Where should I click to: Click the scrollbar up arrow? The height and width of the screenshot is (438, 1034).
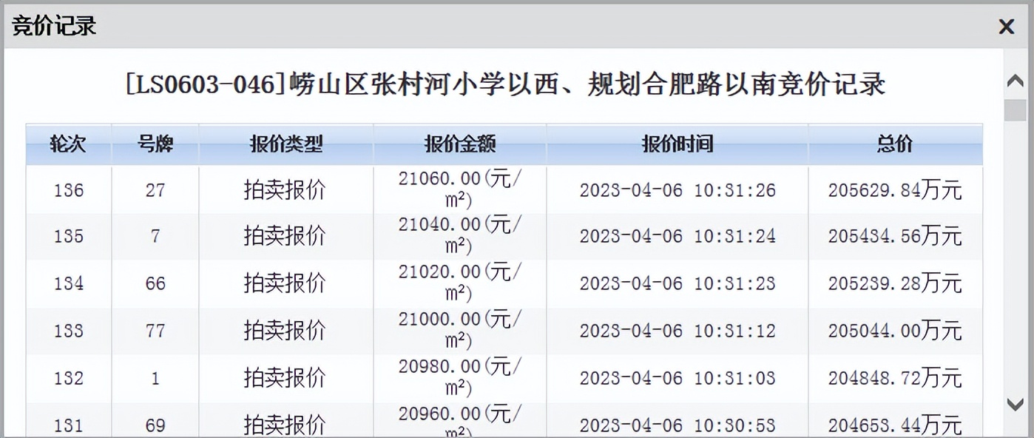point(1014,81)
